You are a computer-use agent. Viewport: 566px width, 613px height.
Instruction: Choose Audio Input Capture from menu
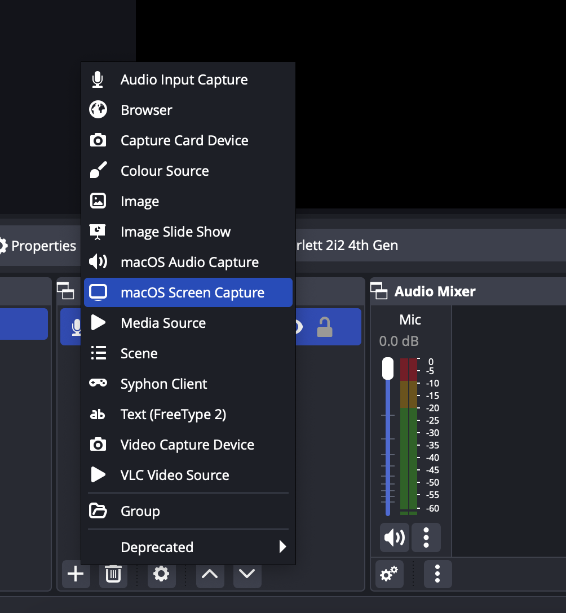[188, 79]
